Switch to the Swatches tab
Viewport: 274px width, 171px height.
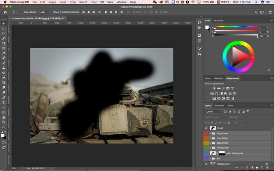218,21
